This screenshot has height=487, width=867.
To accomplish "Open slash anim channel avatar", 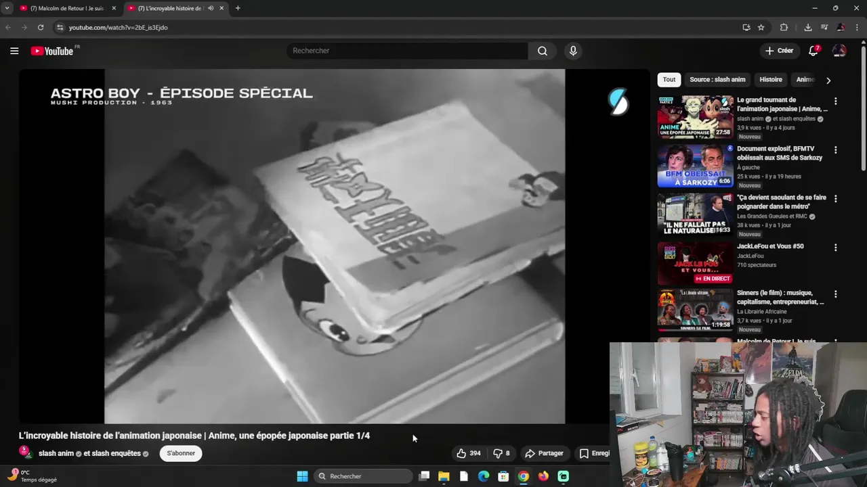I will click(25, 453).
